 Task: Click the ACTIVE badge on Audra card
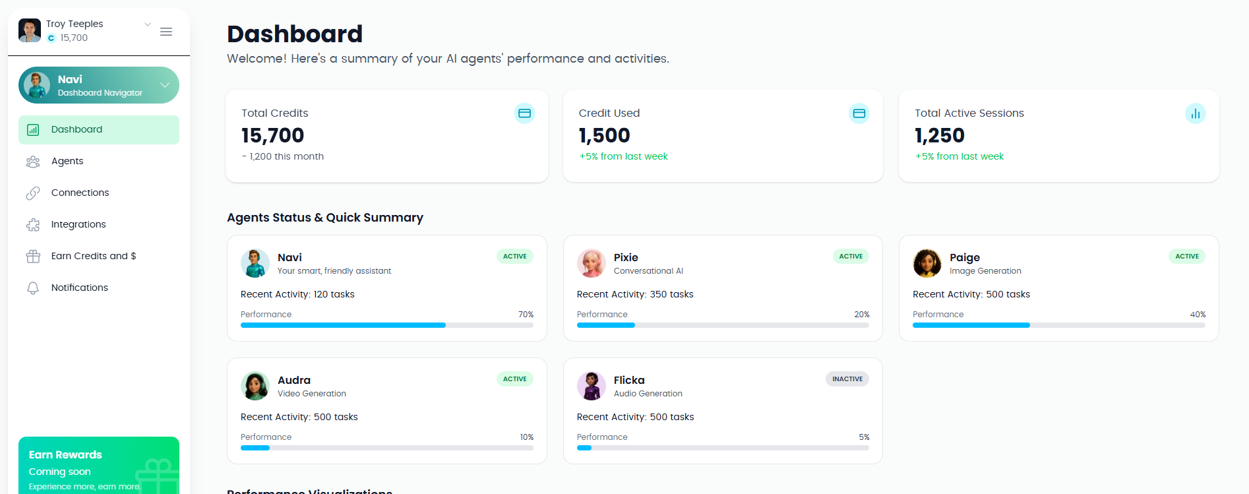[515, 379]
